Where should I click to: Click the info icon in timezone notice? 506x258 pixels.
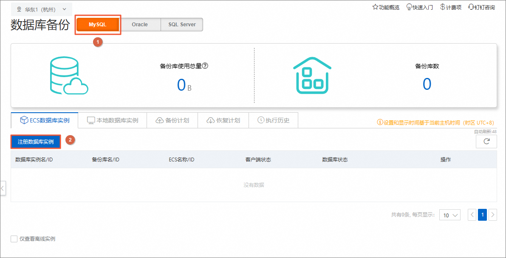[x=380, y=122]
